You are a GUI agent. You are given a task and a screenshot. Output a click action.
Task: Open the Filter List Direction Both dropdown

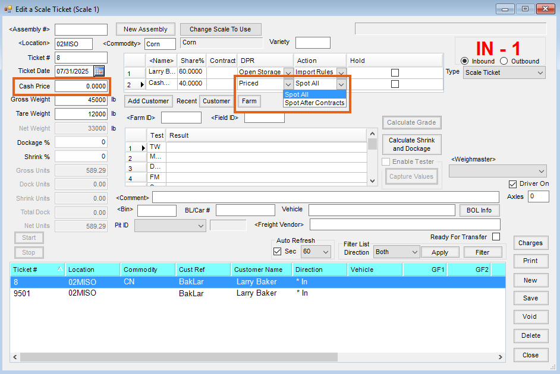tap(396, 252)
